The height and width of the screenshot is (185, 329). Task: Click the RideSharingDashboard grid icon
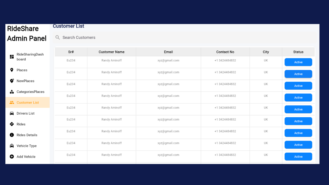point(12,57)
